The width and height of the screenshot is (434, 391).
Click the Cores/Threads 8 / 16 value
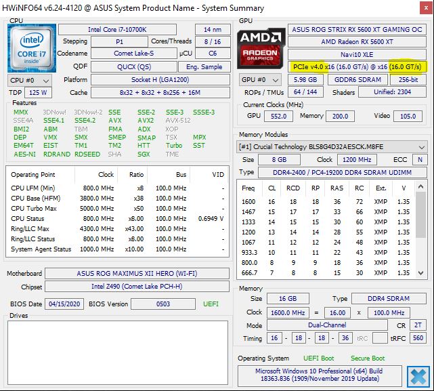[213, 42]
